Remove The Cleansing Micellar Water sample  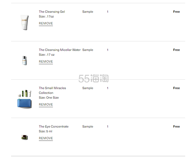pos(46,62)
